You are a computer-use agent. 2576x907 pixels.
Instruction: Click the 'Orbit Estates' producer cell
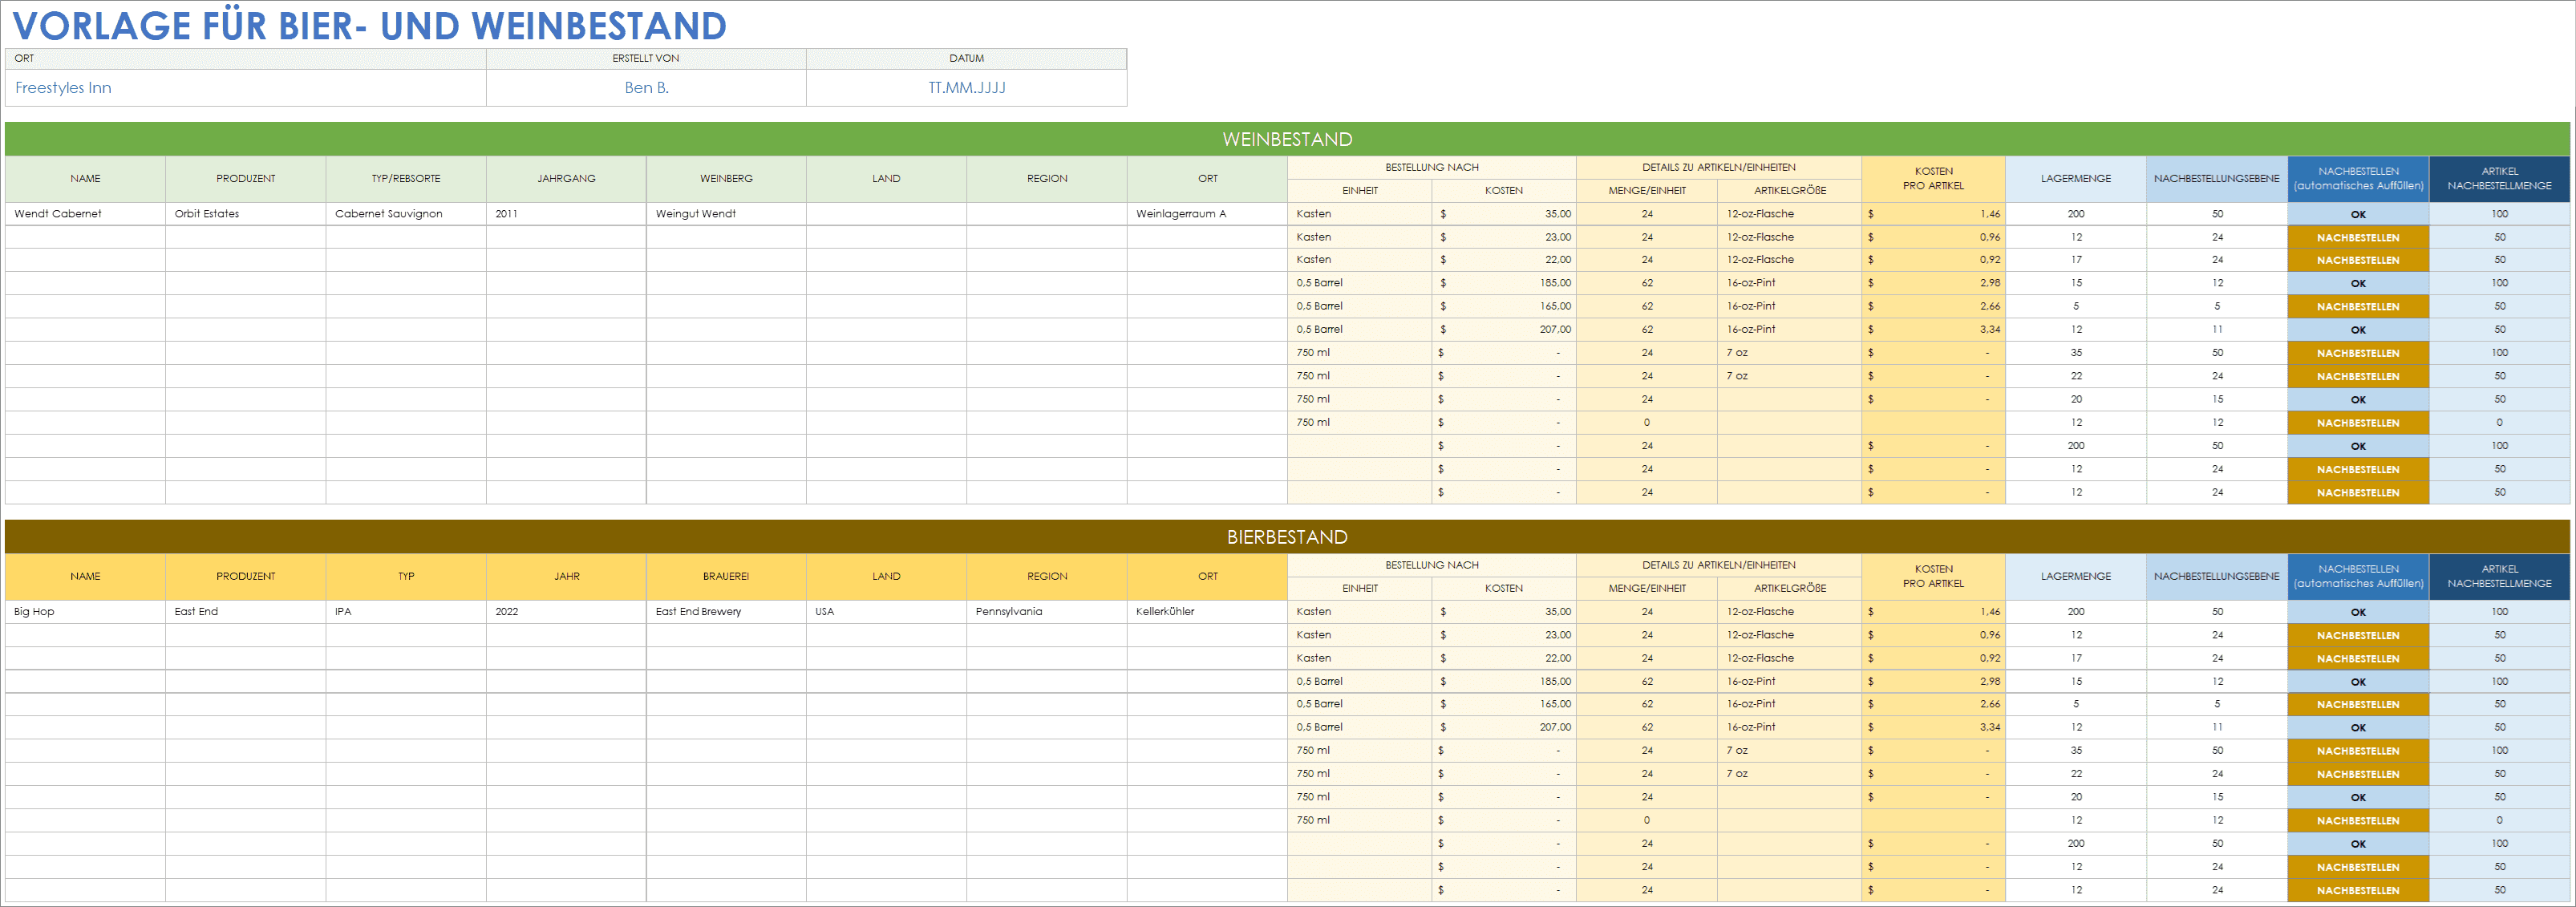(x=245, y=214)
